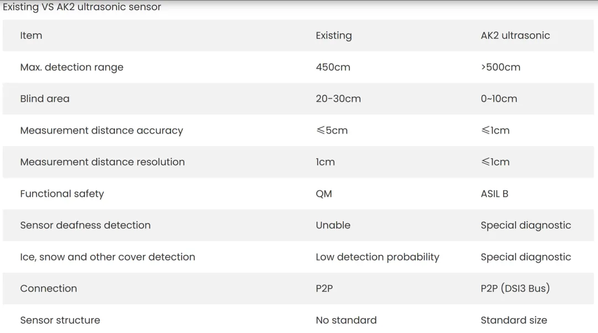Click the '>500cm' value cell
The height and width of the screenshot is (333, 598).
pos(501,67)
